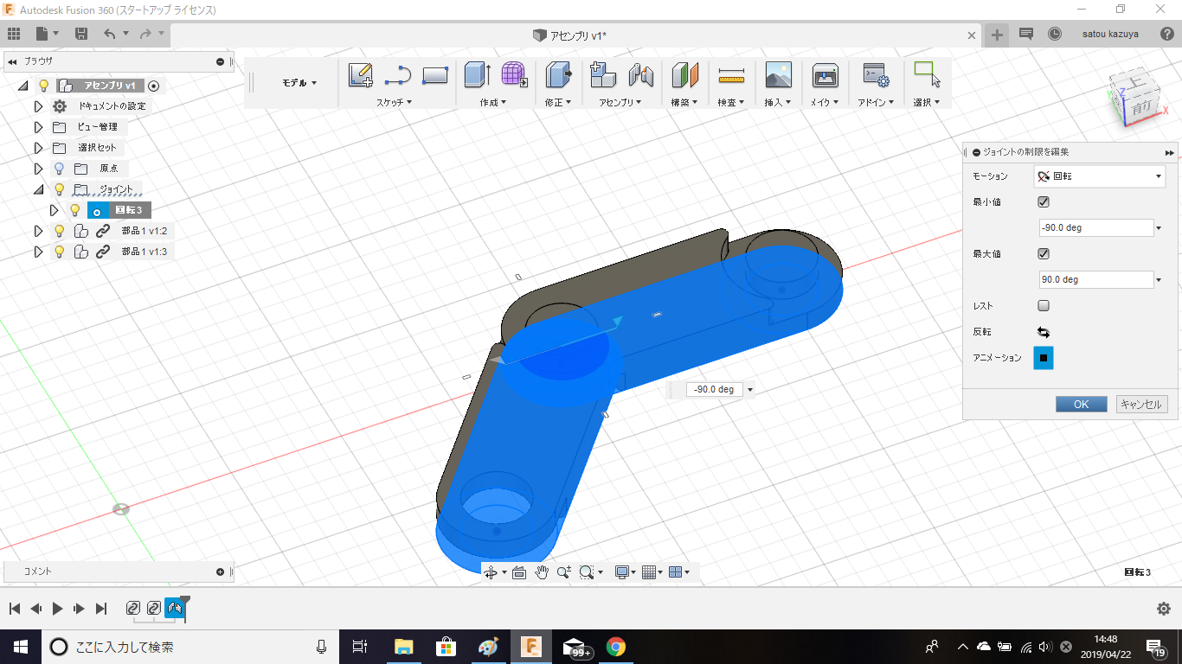Select the Create Sketch tool icon
The height and width of the screenshot is (664, 1182).
click(x=361, y=75)
